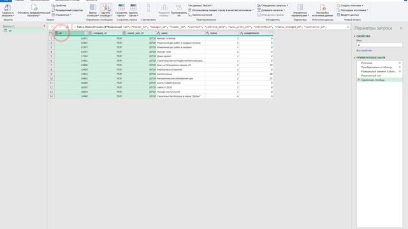This screenshot has width=408, height=229.
Task: Click the Choose Columns (Выбор столбцов) icon
Action: pos(93,7)
